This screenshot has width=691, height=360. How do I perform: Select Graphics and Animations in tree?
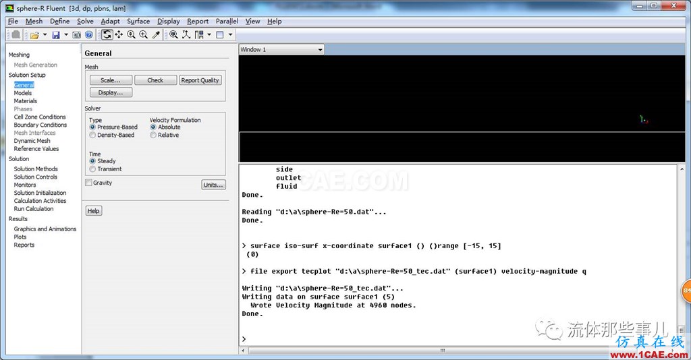(45, 229)
